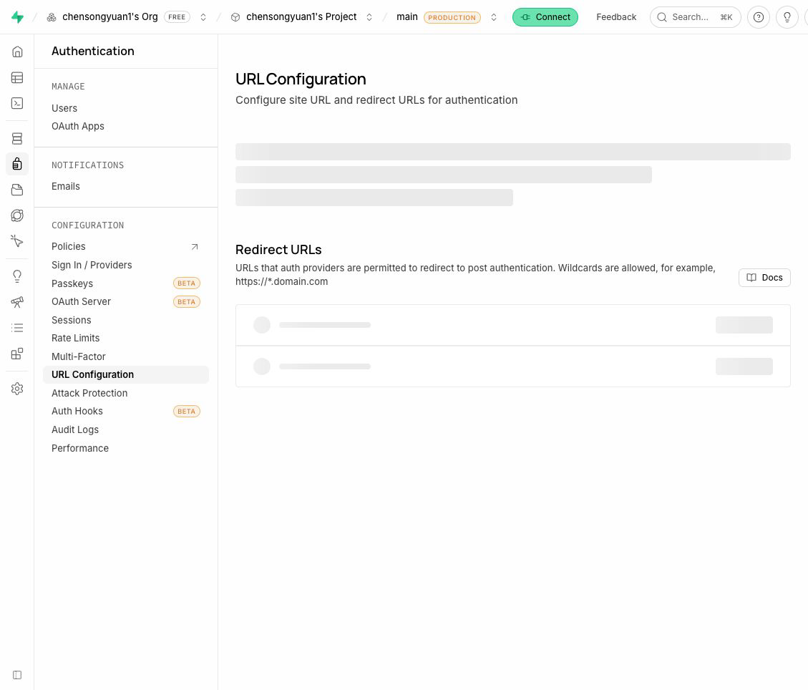
Task: Select URL Configuration menu item
Action: 126,374
